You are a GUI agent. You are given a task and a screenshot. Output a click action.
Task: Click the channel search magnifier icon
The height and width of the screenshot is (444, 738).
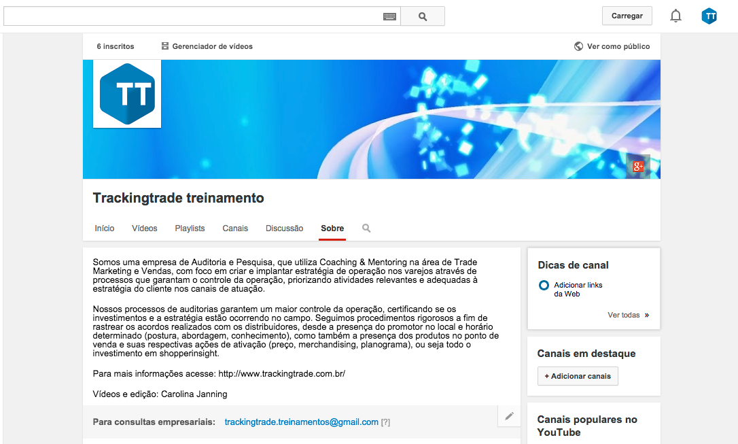[x=366, y=228]
